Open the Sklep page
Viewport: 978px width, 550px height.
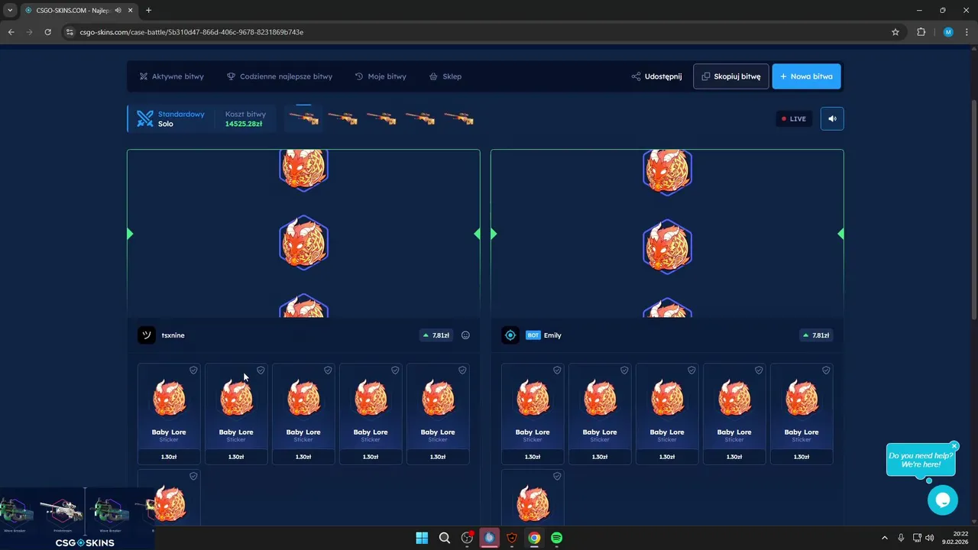click(x=445, y=76)
